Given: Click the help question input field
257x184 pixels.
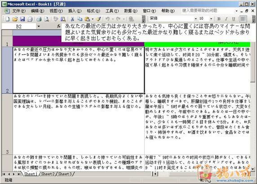Looking at the screenshot, I should point(208,11).
